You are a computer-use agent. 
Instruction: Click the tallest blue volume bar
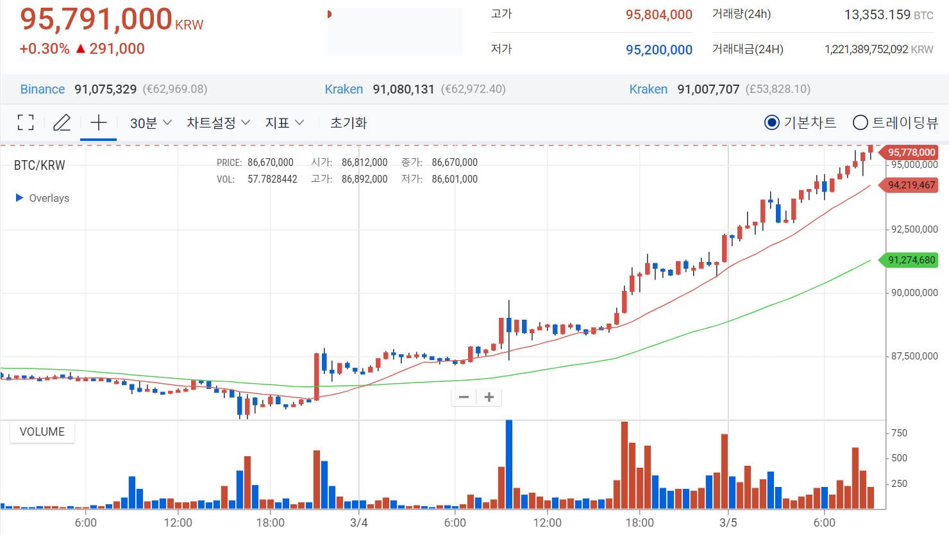point(509,465)
